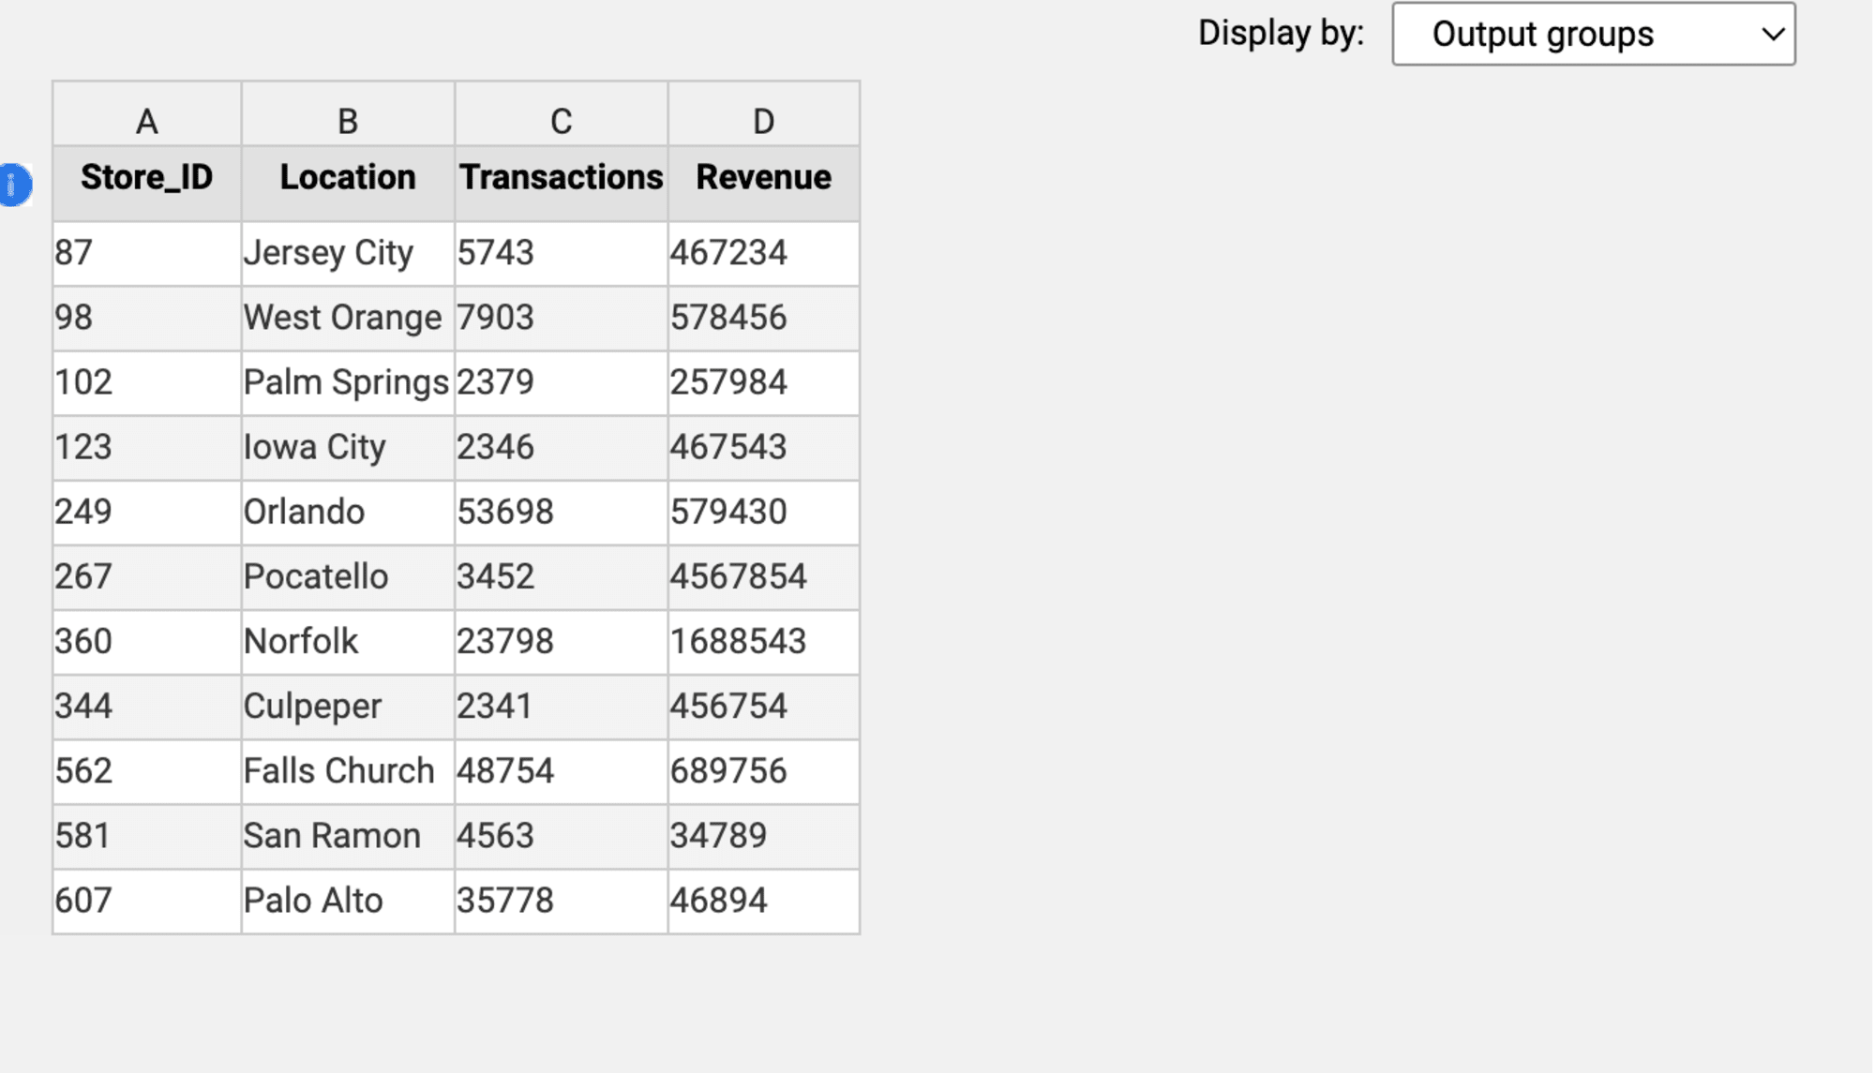
Task: Select Transactions value 4563
Action: tap(562, 836)
